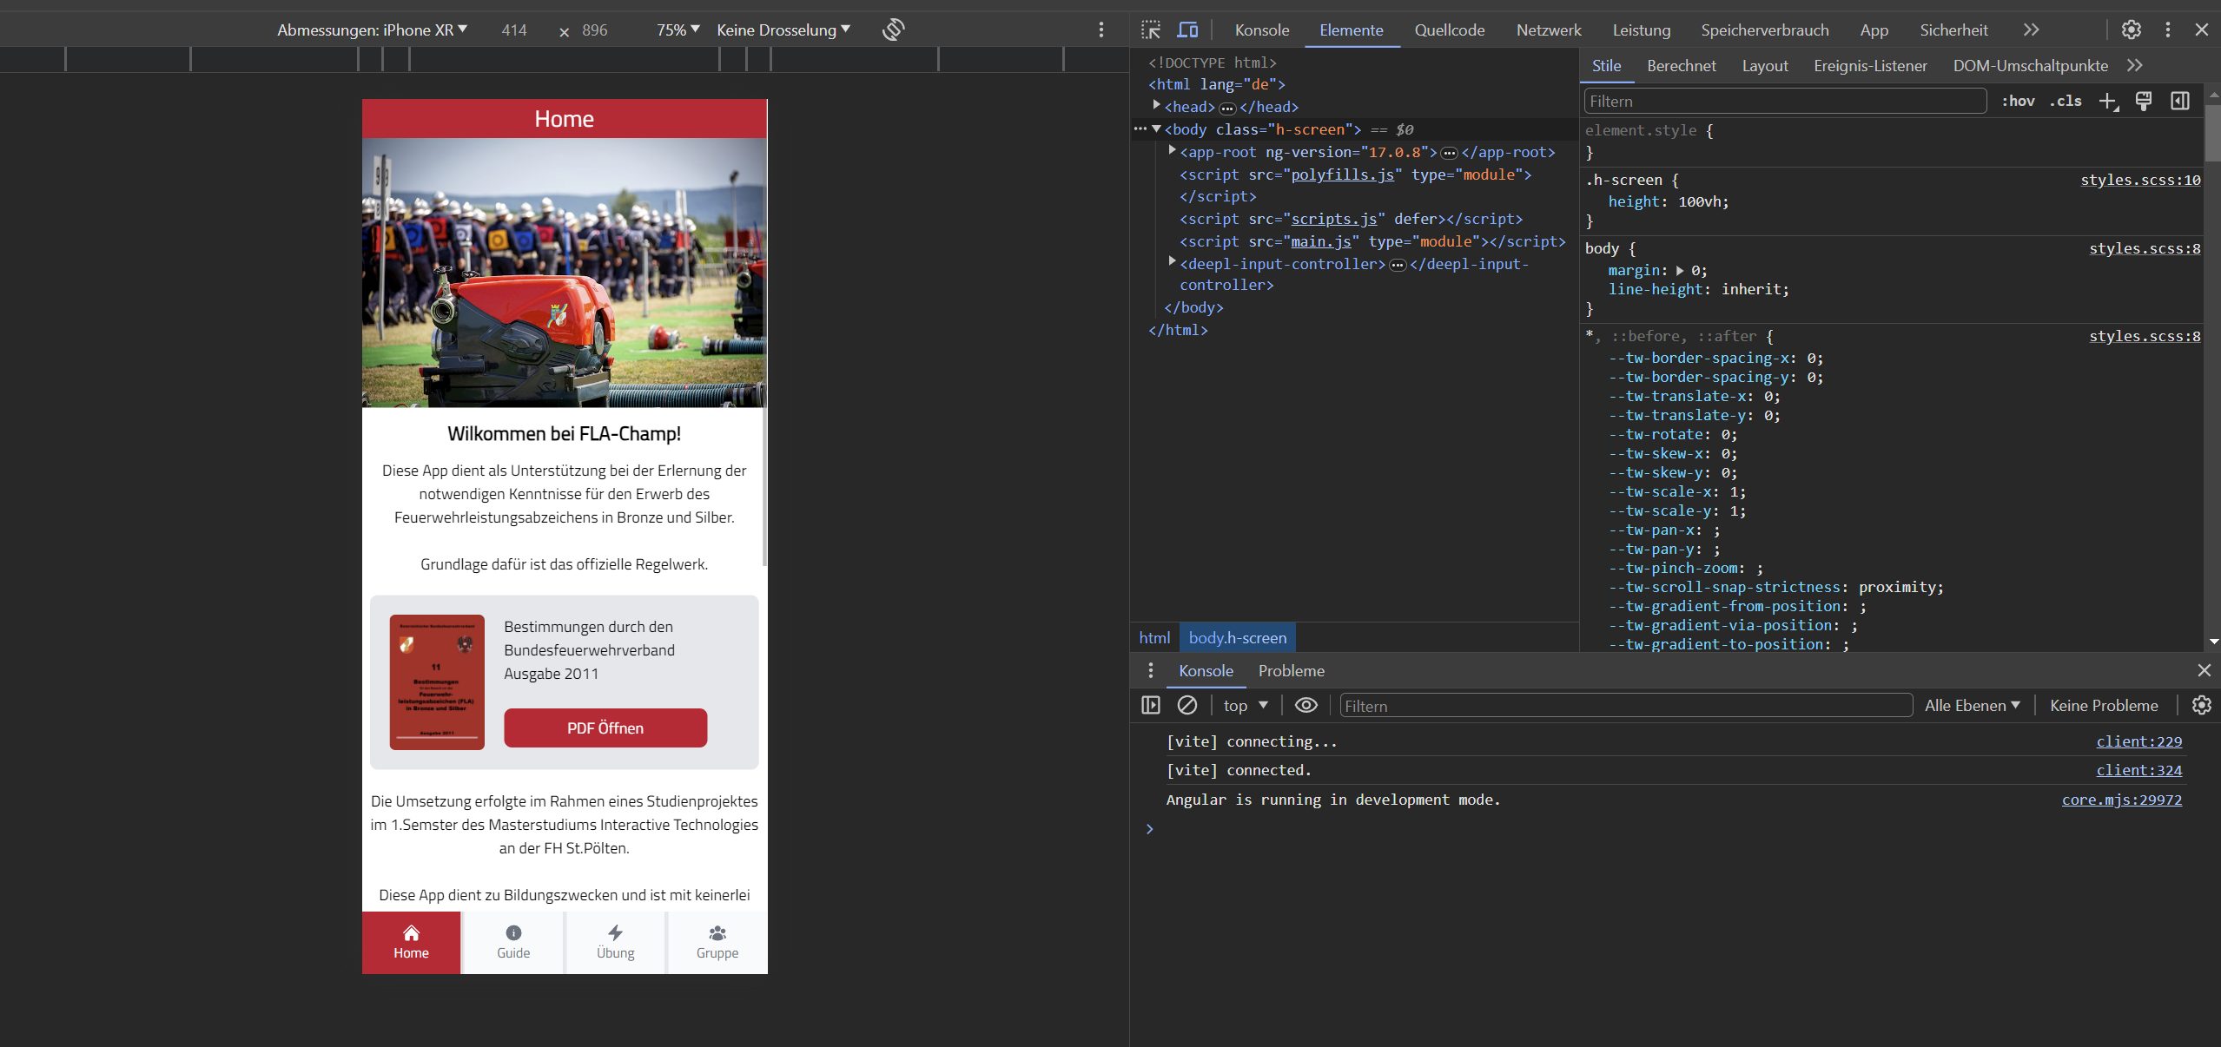Click the regulation PDF cover thumbnail

437,682
